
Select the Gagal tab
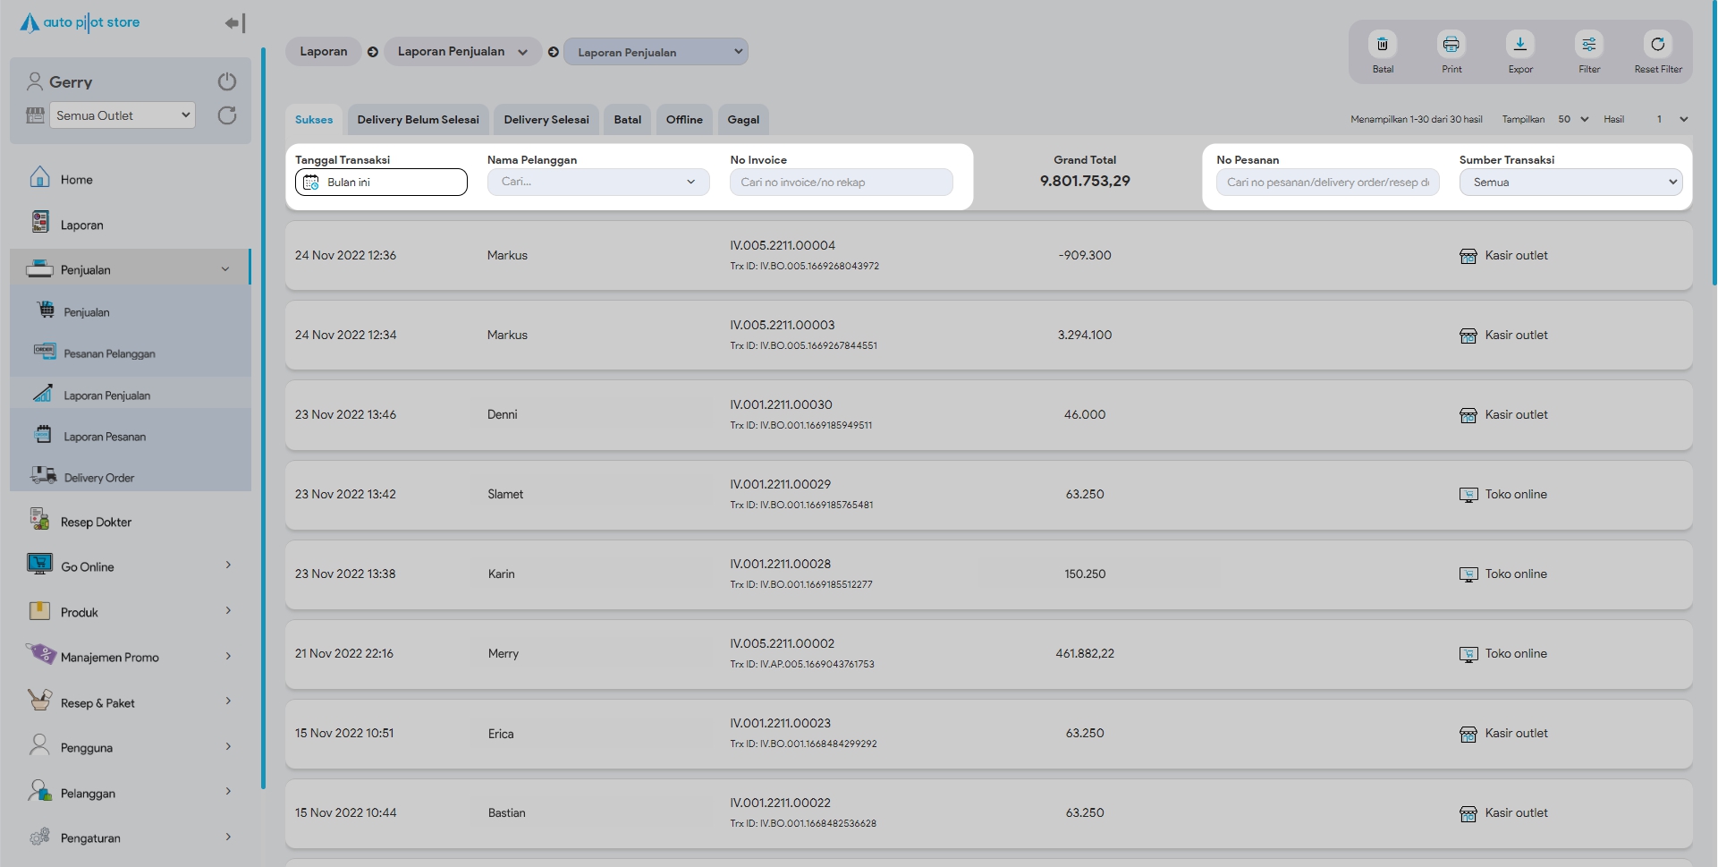click(x=742, y=120)
